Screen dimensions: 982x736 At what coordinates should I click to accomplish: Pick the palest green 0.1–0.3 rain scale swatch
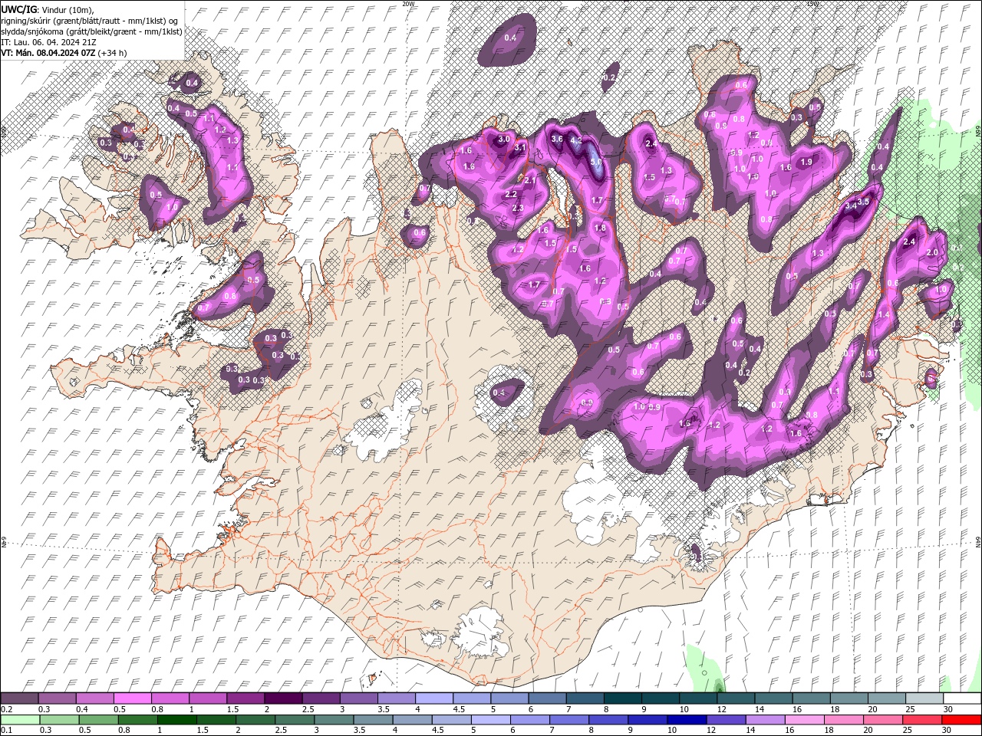[19, 720]
